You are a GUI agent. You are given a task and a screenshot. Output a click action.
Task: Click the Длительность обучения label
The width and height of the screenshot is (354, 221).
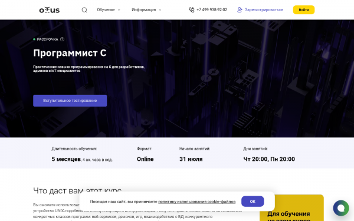click(x=74, y=149)
